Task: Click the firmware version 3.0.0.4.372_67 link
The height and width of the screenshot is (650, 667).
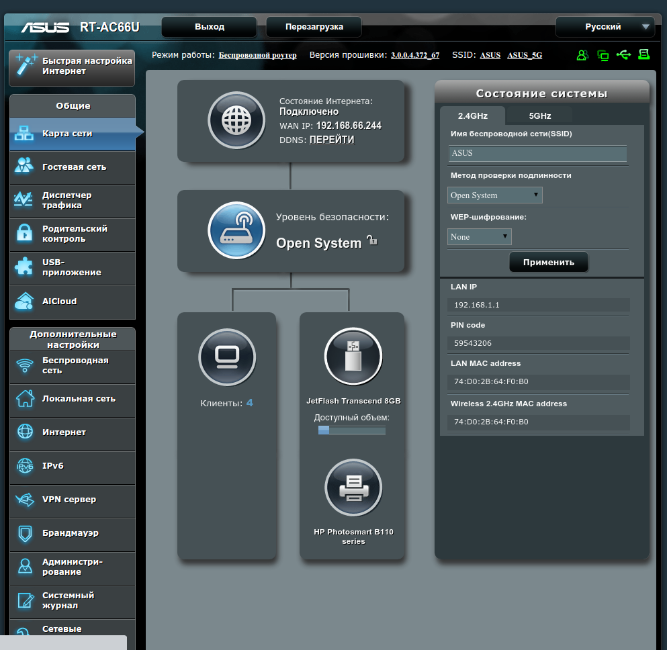Action: 415,55
